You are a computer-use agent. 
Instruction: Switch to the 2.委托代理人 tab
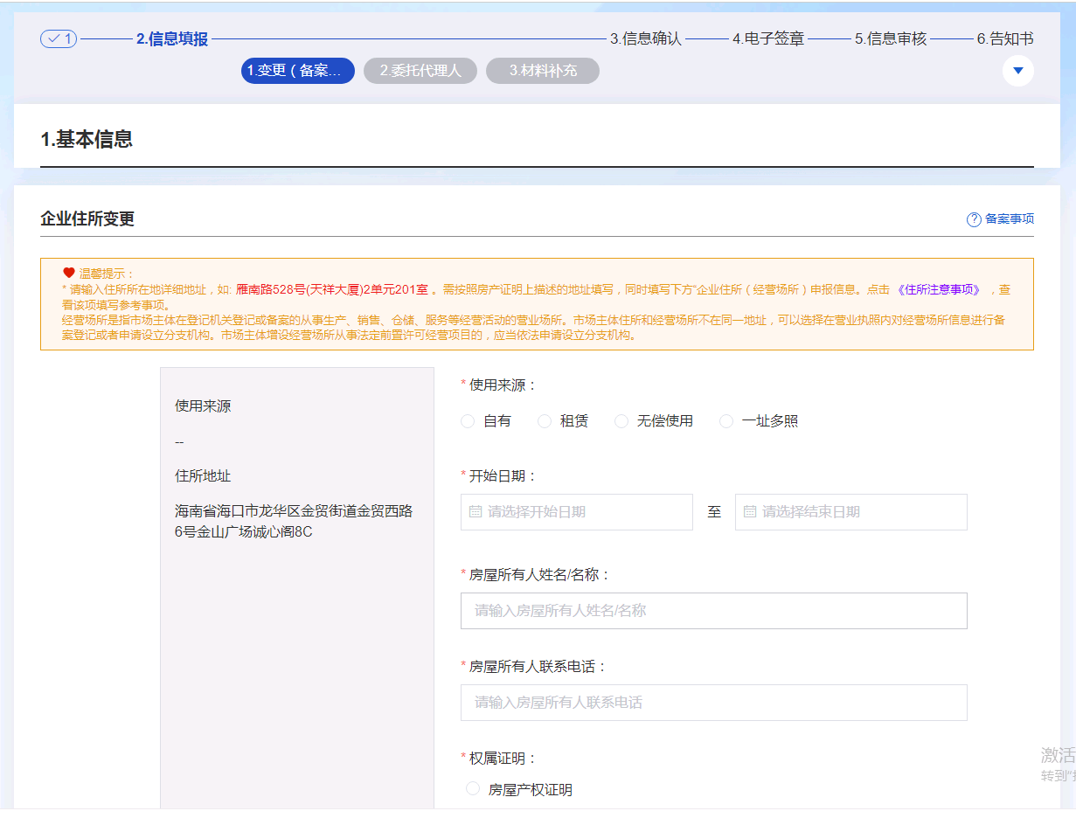pos(420,71)
